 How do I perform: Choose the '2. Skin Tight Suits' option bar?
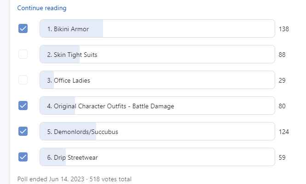(x=157, y=54)
